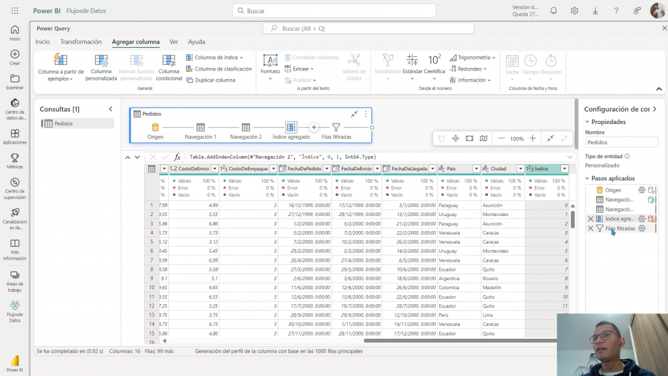Switch to the Agregar columna tab
668x376 pixels.
coord(136,42)
